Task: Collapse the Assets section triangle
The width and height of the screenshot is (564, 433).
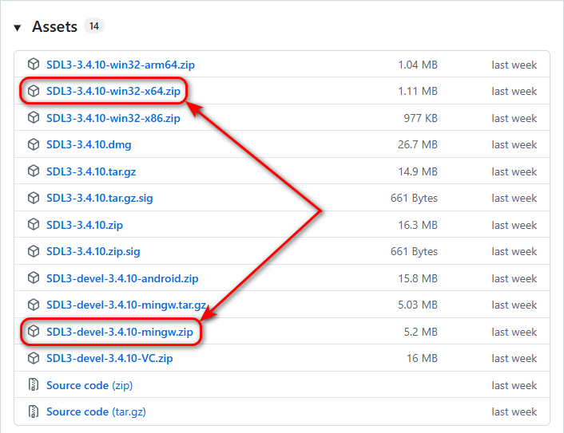Action: [18, 28]
